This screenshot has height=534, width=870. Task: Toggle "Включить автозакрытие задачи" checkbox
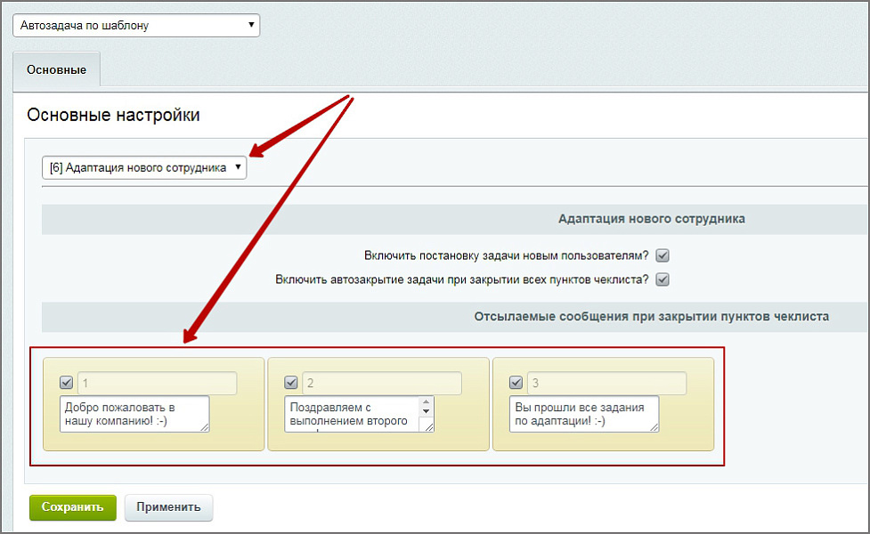pos(662,279)
